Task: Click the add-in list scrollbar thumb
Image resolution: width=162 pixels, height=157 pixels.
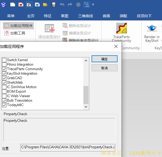Action: click(x=86, y=95)
